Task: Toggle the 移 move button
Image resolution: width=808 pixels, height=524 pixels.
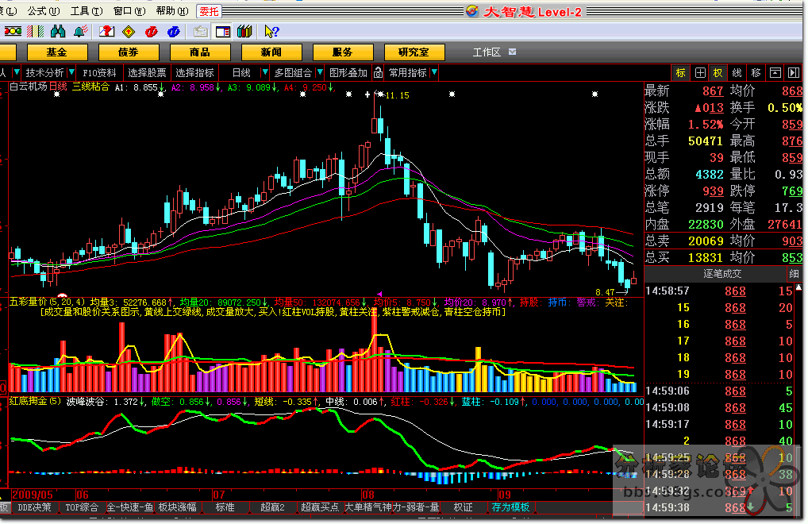Action: point(756,73)
